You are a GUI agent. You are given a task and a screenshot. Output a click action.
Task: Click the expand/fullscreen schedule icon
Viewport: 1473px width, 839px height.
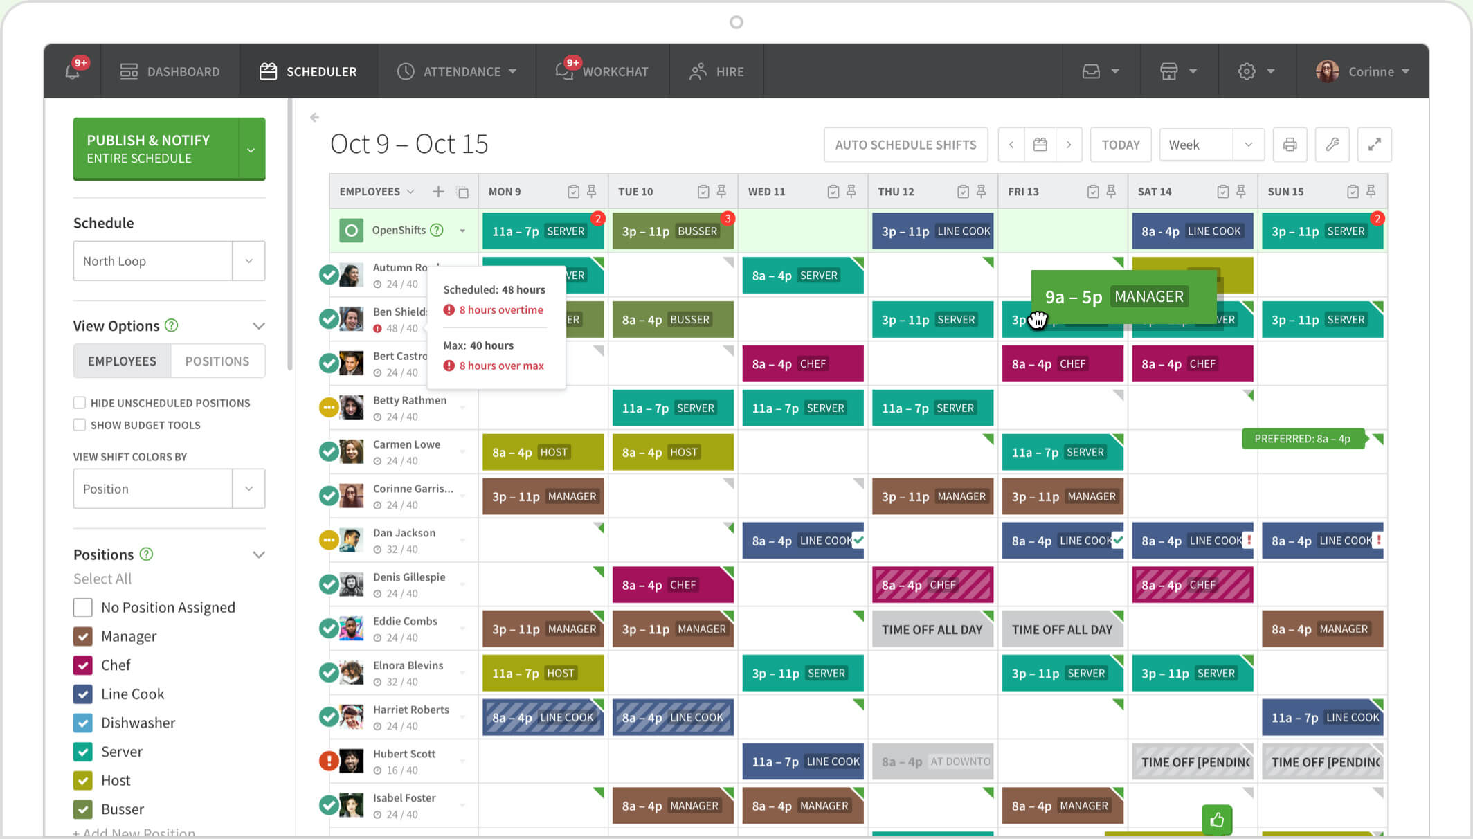tap(1376, 145)
